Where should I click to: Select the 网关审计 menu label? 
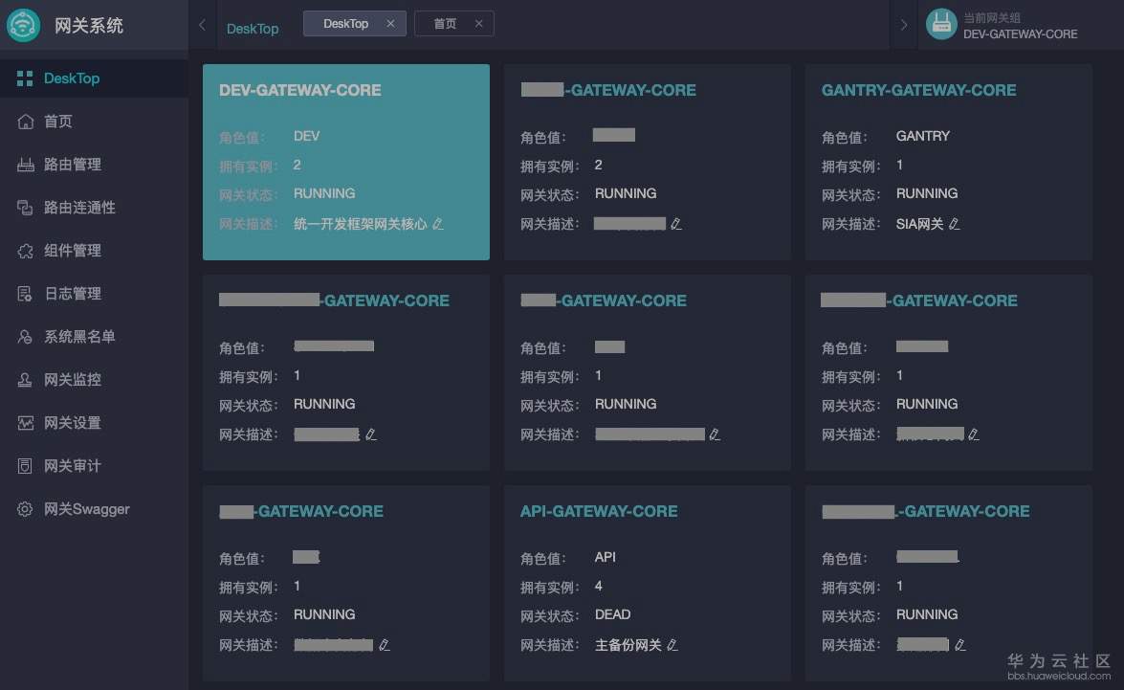tap(73, 465)
